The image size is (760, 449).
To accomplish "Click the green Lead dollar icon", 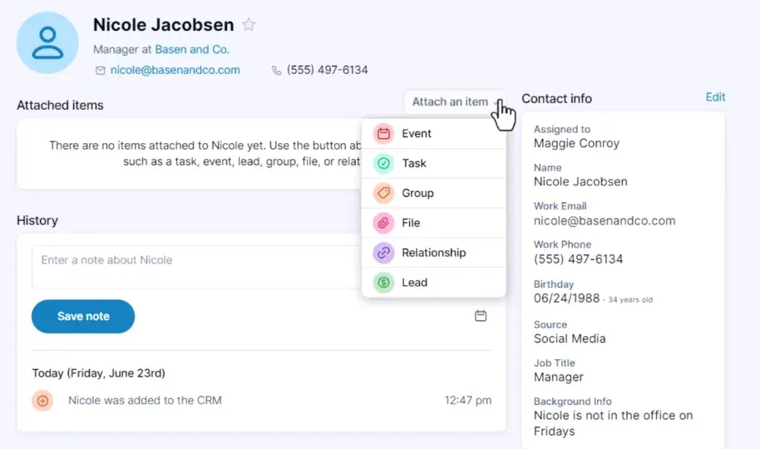I will pos(383,283).
